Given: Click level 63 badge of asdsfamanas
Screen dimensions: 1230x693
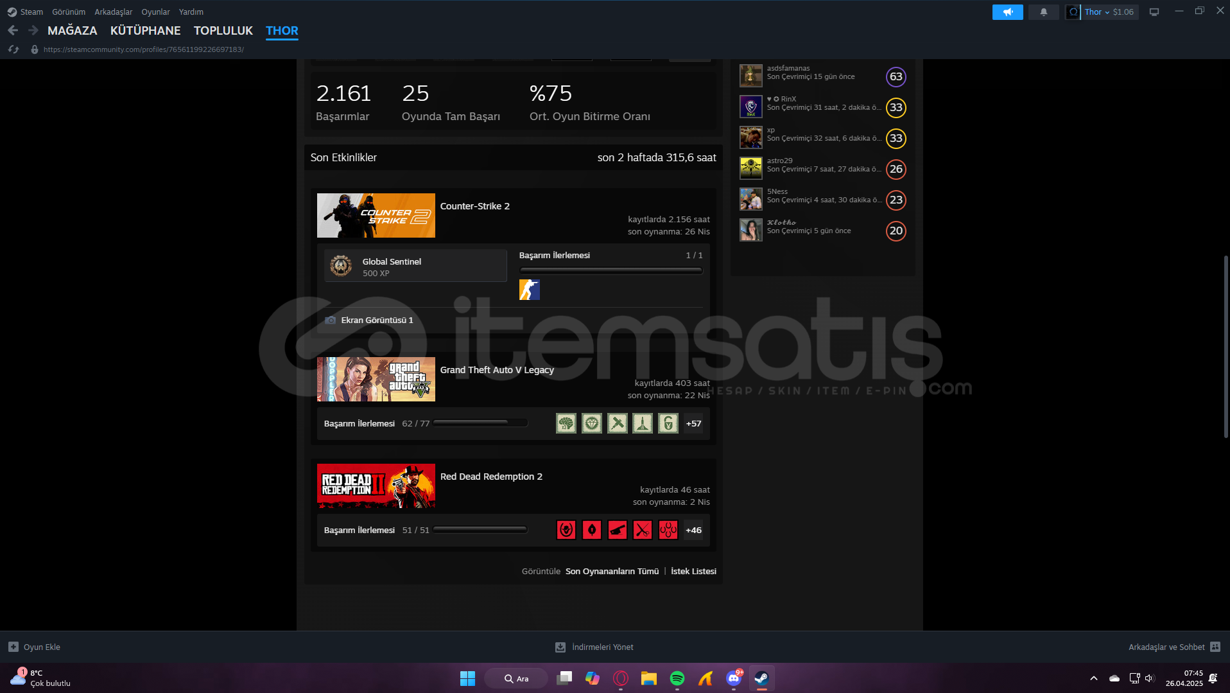Looking at the screenshot, I should point(896,76).
